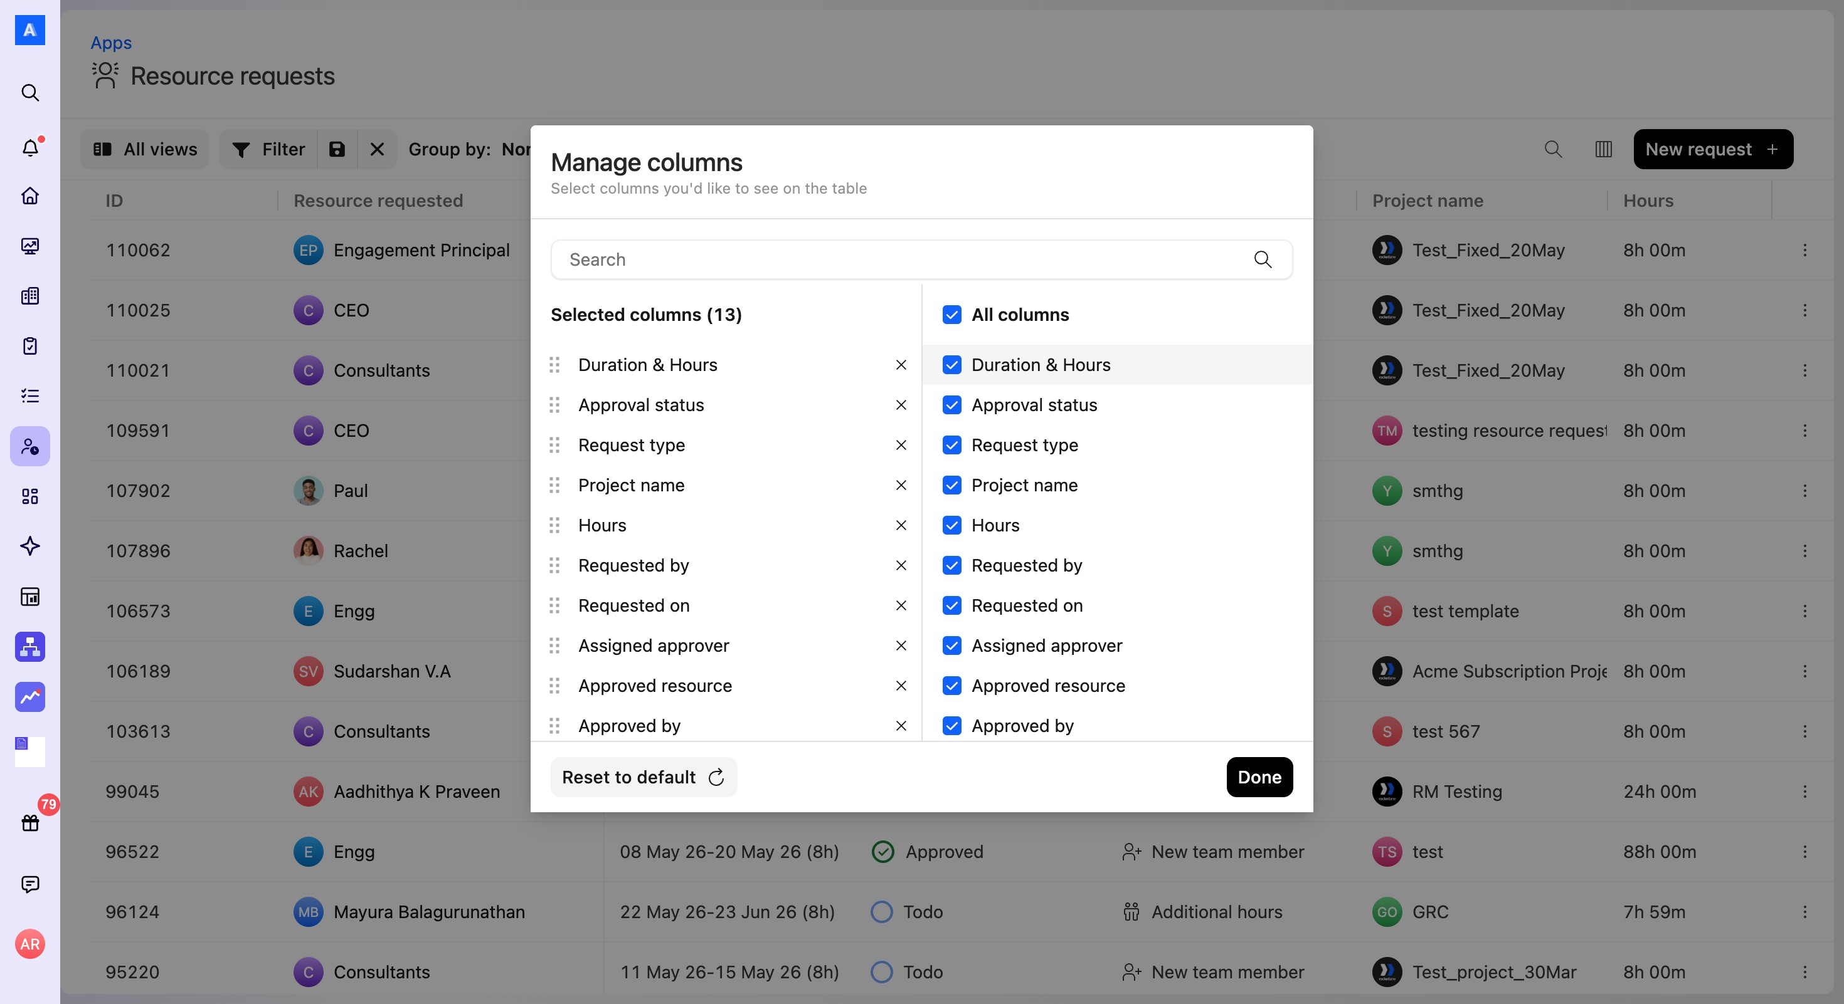
Task: Open notifications bell in sidebar
Action: tap(30, 147)
